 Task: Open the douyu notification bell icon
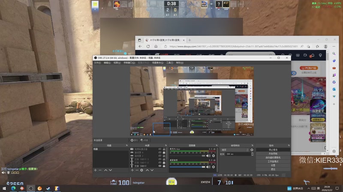313,55
